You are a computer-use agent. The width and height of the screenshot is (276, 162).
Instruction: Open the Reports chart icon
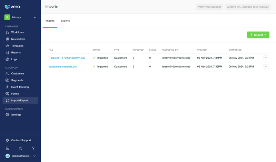tap(7, 53)
